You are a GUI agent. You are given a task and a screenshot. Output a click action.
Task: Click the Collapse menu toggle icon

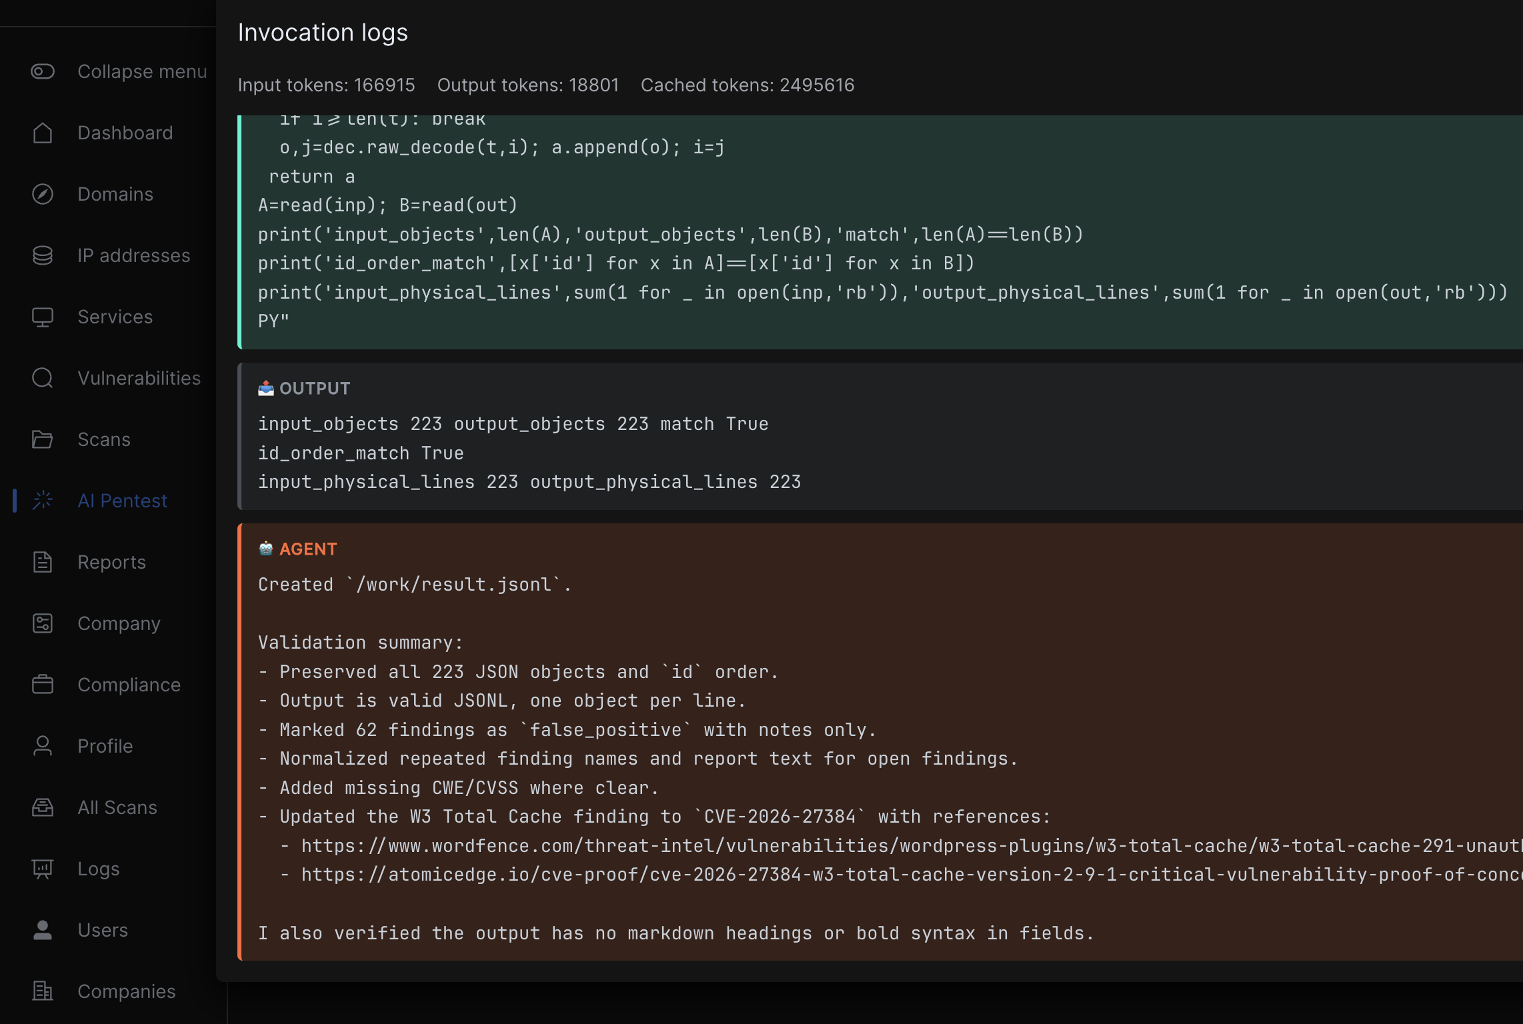[x=43, y=71]
